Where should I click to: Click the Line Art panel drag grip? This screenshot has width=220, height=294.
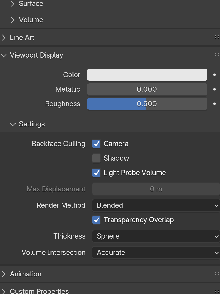click(x=217, y=37)
